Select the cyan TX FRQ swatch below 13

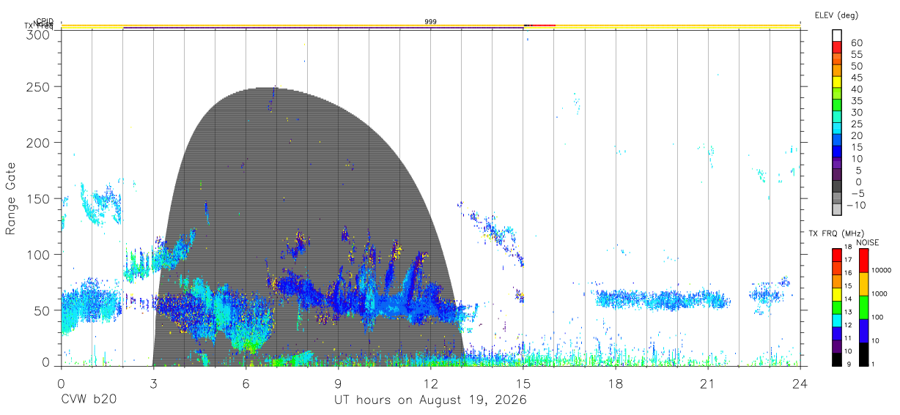pos(837,319)
